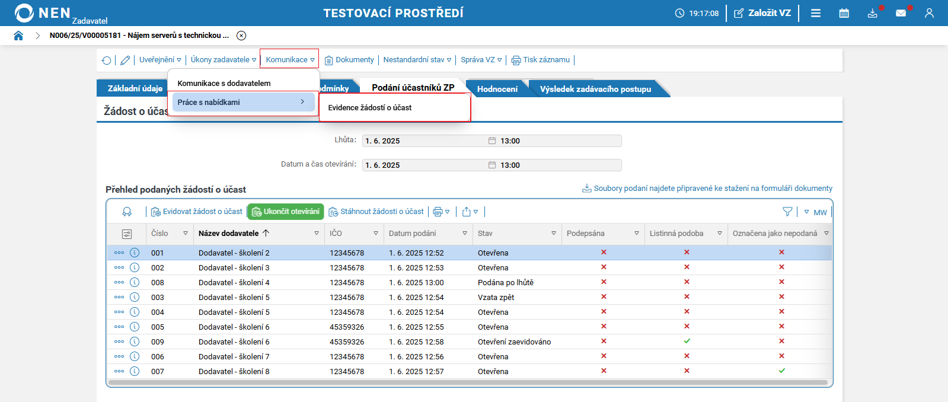The width and height of the screenshot is (948, 402).
Task: Click the refresh record icon
Action: tap(106, 60)
